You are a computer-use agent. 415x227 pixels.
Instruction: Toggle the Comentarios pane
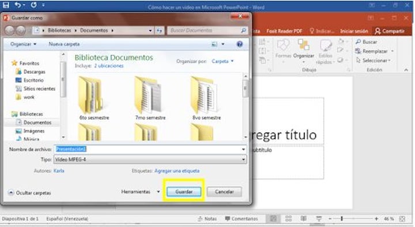[x=241, y=219]
